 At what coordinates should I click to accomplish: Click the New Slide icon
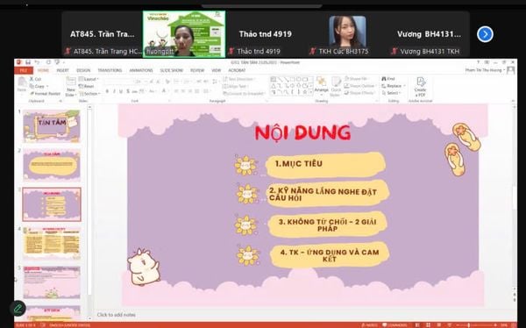pyautogui.click(x=71, y=87)
